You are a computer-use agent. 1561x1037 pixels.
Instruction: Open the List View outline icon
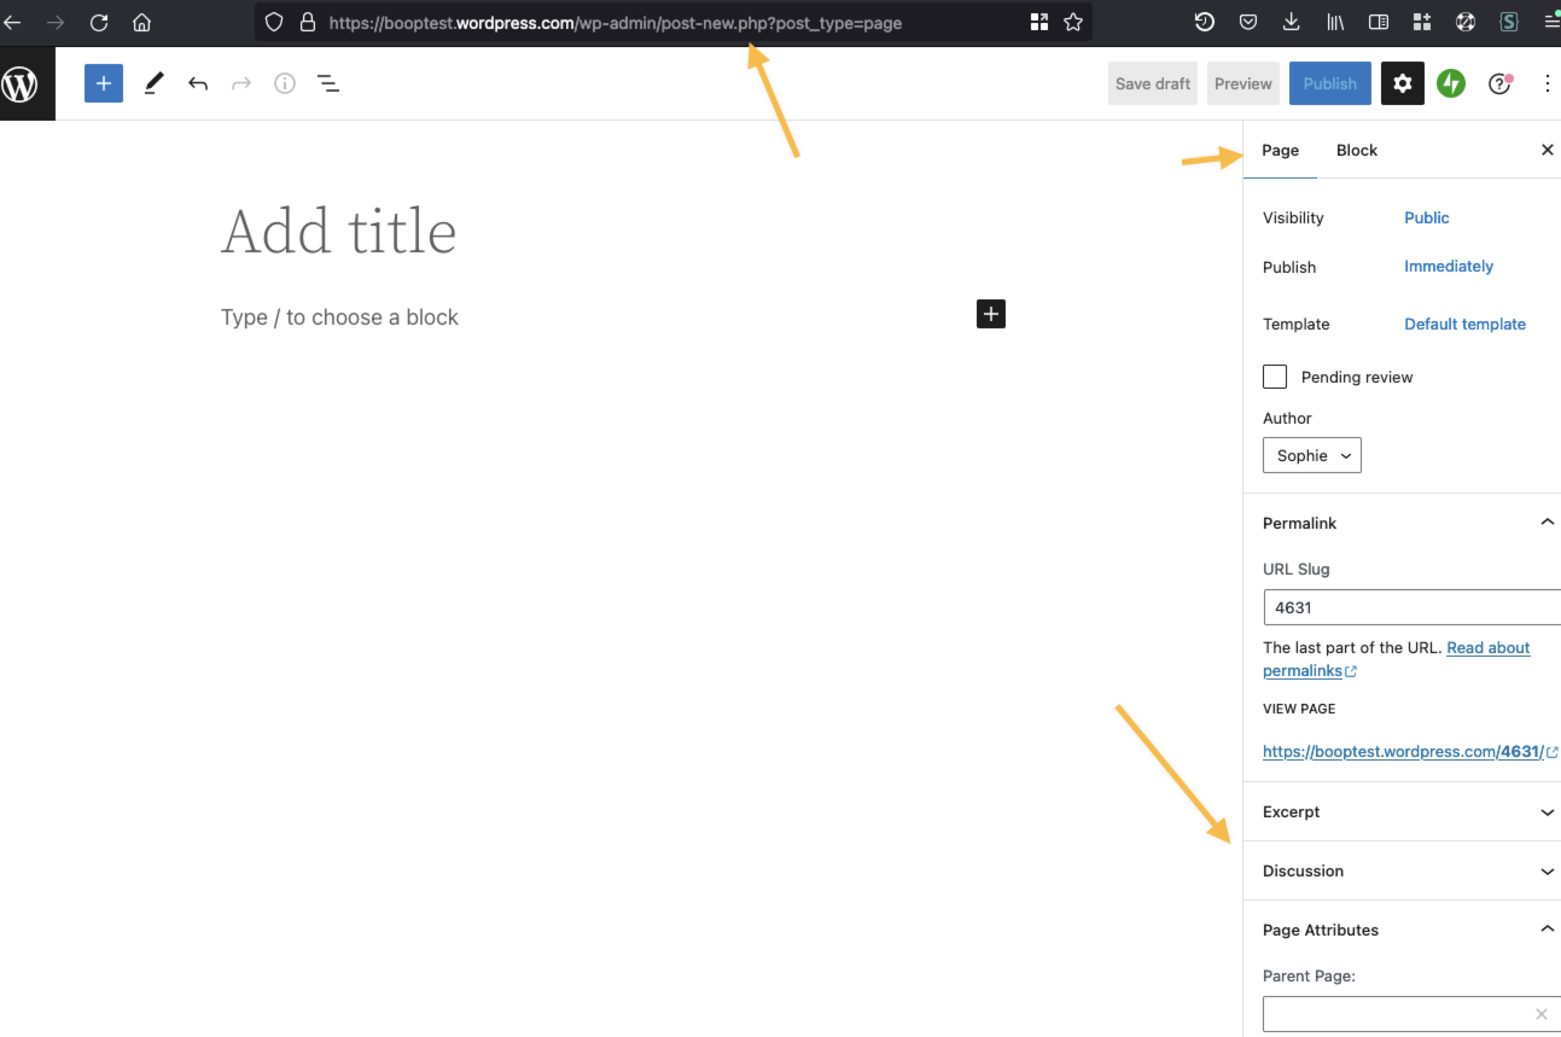click(x=328, y=83)
